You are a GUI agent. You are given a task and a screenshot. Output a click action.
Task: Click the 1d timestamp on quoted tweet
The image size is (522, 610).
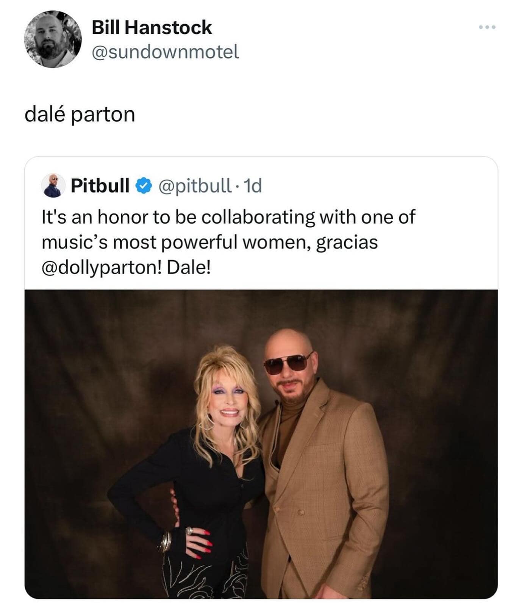(x=252, y=186)
